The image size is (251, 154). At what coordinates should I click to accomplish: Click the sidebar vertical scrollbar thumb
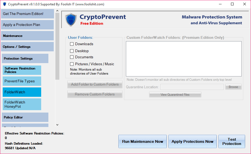(57, 46)
